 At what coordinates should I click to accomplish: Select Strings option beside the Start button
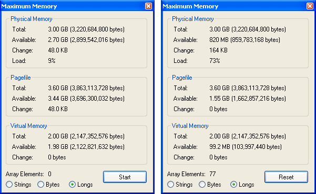[x=18, y=185]
